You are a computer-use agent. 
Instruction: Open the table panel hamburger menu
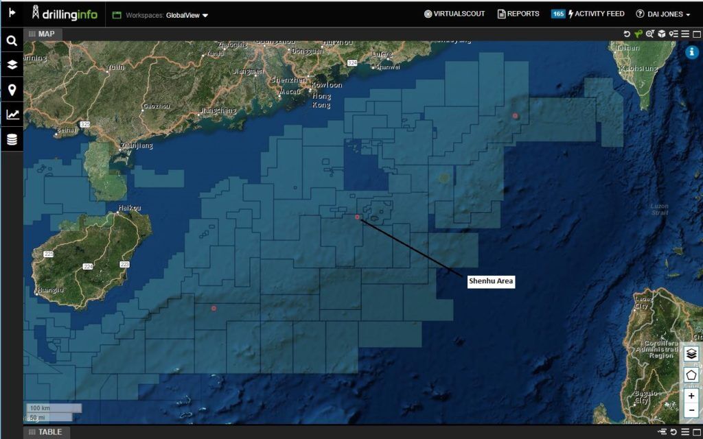click(685, 432)
